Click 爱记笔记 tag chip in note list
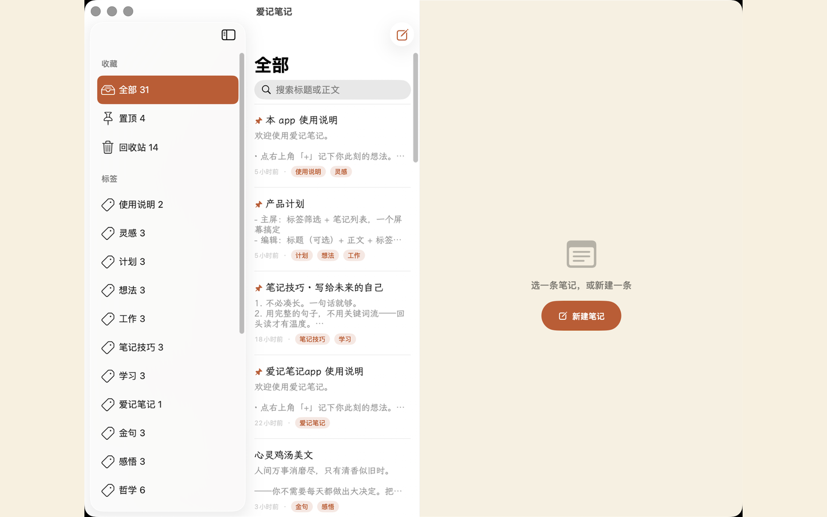Viewport: 827px width, 517px height. click(312, 423)
